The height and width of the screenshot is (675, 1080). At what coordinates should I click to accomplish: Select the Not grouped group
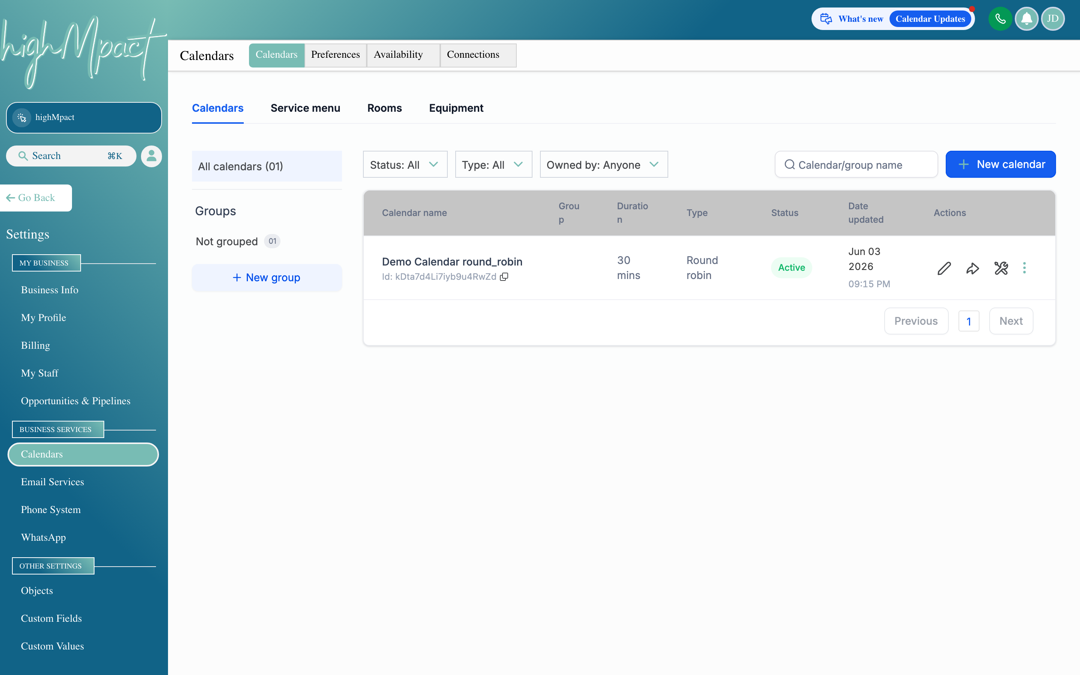237,241
